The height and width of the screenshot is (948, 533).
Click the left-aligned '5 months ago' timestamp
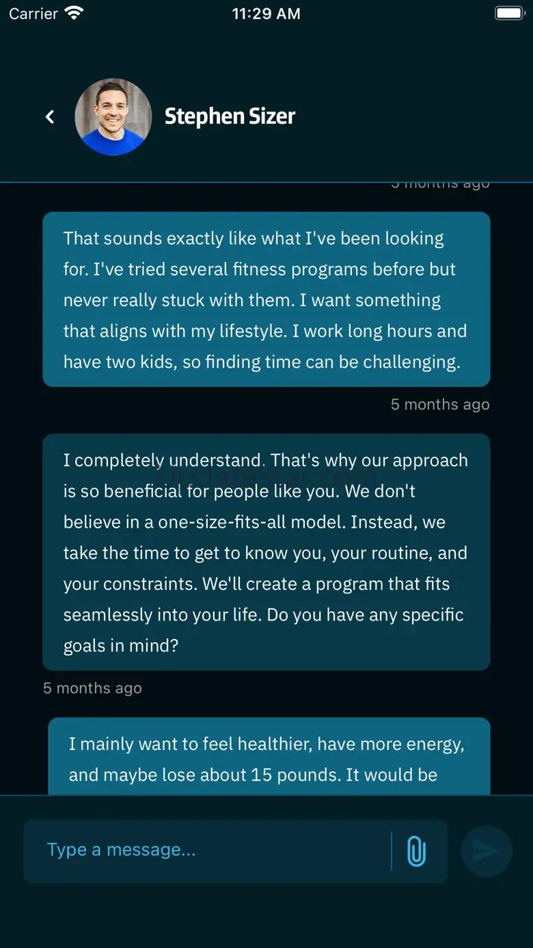click(x=92, y=688)
